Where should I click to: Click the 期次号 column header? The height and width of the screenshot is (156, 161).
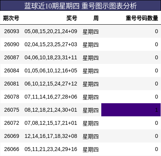pyautogui.click(x=11, y=18)
